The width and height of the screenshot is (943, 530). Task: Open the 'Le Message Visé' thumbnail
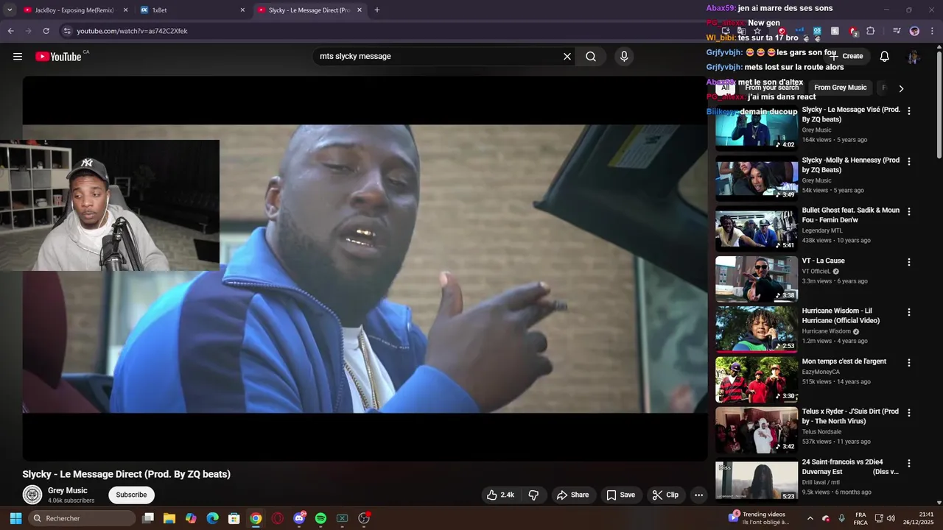click(757, 128)
